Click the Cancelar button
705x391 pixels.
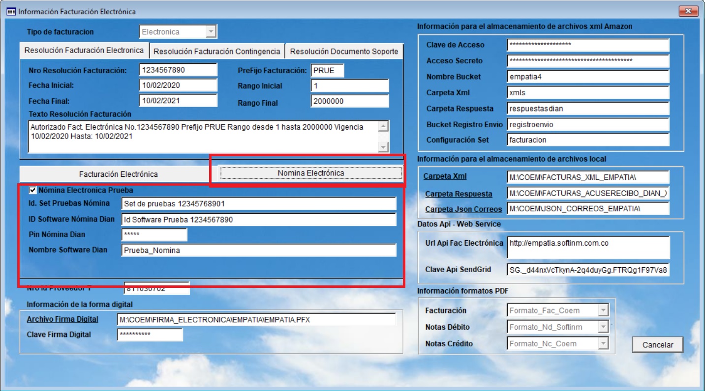pyautogui.click(x=658, y=344)
